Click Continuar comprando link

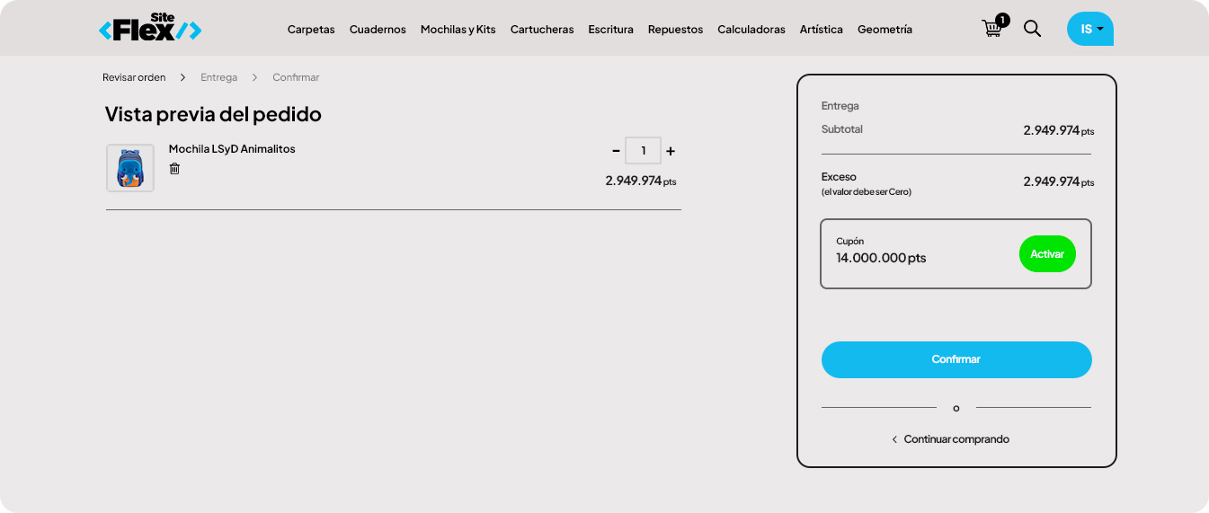pos(956,439)
